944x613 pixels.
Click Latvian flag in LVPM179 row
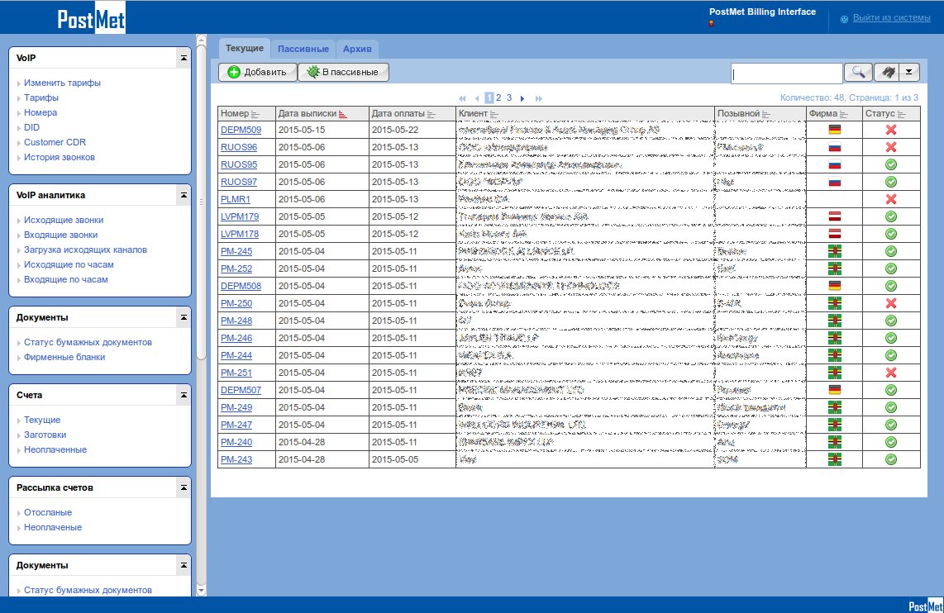834,216
